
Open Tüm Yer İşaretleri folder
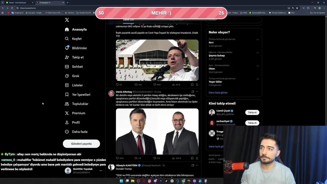point(318,13)
